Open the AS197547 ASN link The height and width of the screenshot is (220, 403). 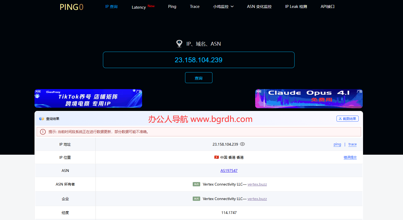tap(229, 170)
